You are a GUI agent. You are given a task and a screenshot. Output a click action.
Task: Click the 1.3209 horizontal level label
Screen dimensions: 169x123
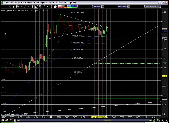(4, 111)
